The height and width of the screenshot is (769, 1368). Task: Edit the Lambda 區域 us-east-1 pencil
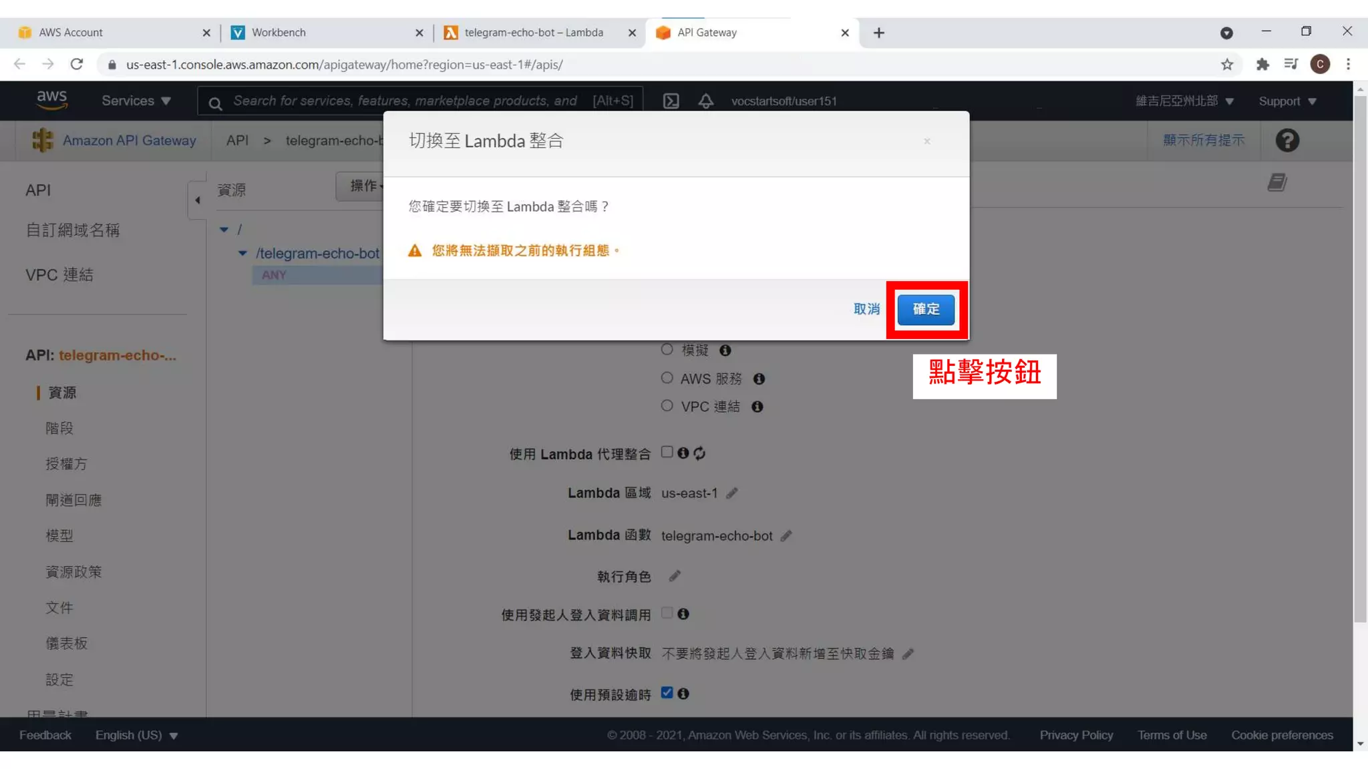click(x=732, y=493)
